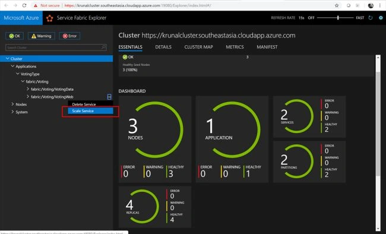Click the OK cluster health status
This screenshot has height=234, width=386.
tap(128, 57)
